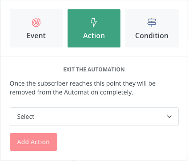Click "removed from the Automation completely" line

point(72,92)
